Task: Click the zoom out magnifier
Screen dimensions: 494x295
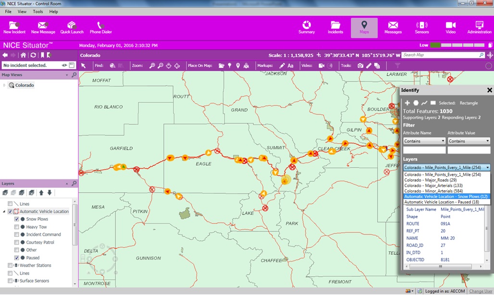Action: [161, 65]
